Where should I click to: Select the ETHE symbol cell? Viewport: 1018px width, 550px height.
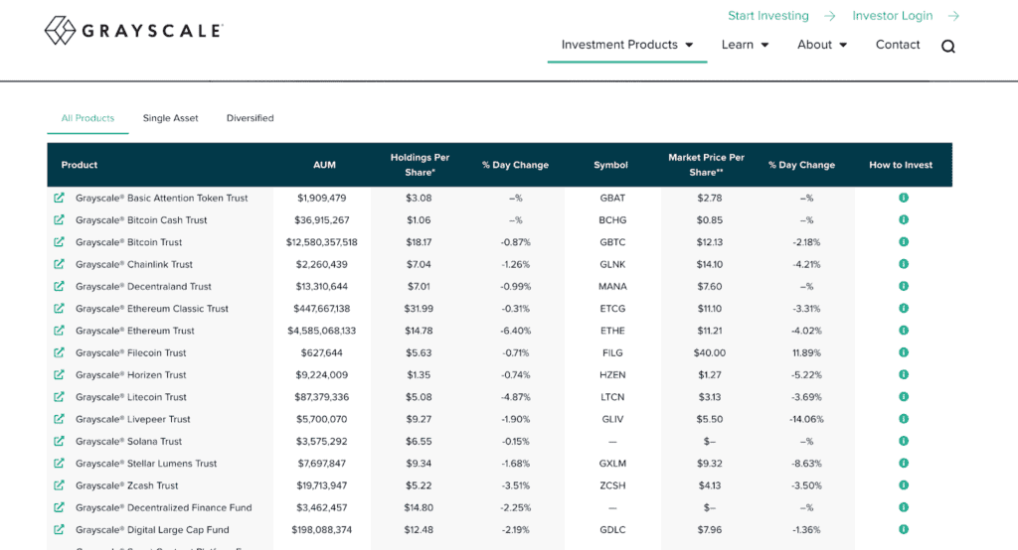(x=612, y=331)
